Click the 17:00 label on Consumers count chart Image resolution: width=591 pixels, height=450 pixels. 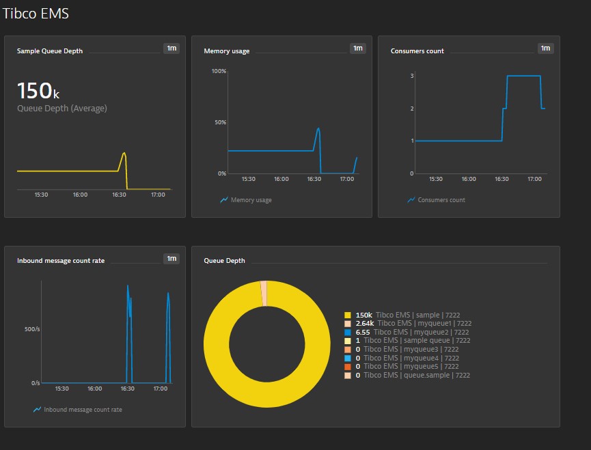point(534,179)
